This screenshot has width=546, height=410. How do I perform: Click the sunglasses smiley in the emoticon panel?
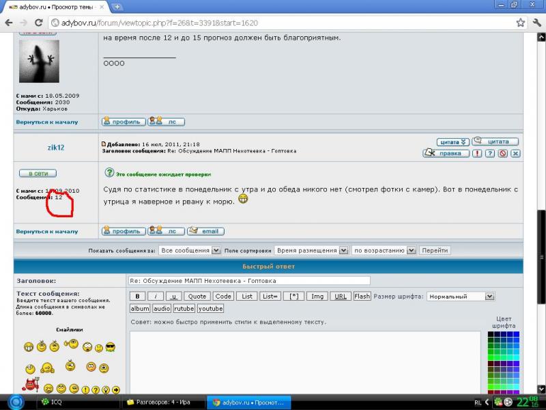click(x=111, y=347)
